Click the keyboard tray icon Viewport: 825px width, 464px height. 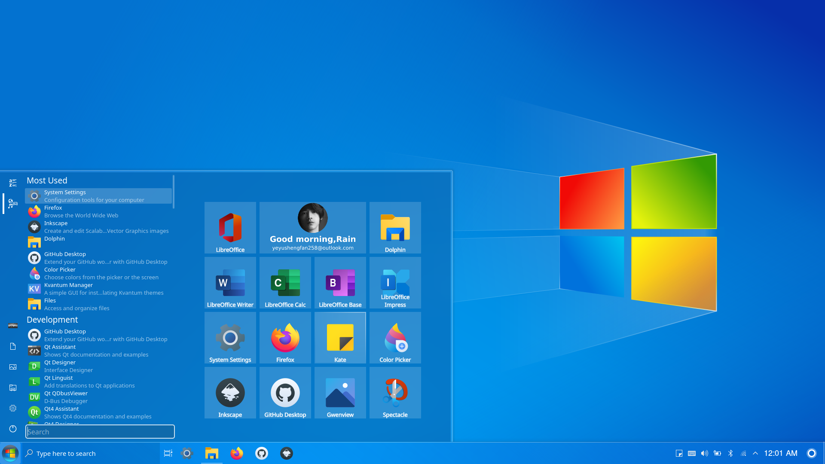click(692, 453)
